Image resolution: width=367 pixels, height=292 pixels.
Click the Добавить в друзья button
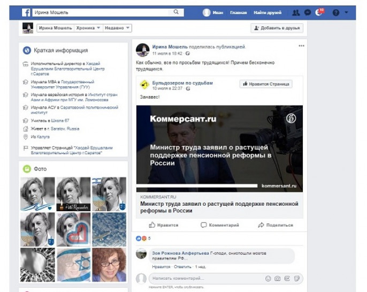277,28
